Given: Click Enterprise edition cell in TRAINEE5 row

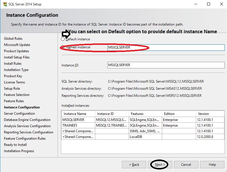Looking at the screenshot, I should click(x=179, y=125).
